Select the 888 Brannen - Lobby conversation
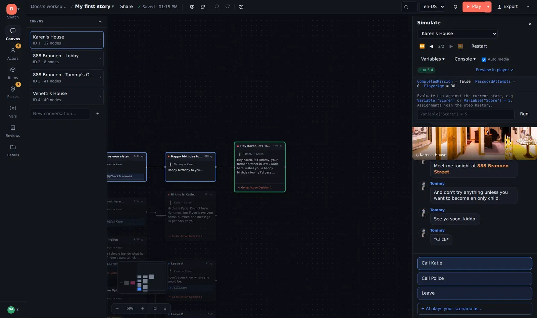The image size is (537, 318). [x=66, y=59]
